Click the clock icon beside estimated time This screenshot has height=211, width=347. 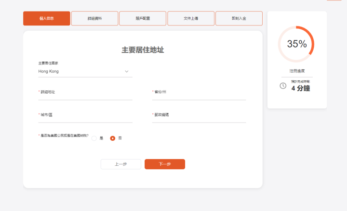tap(283, 86)
